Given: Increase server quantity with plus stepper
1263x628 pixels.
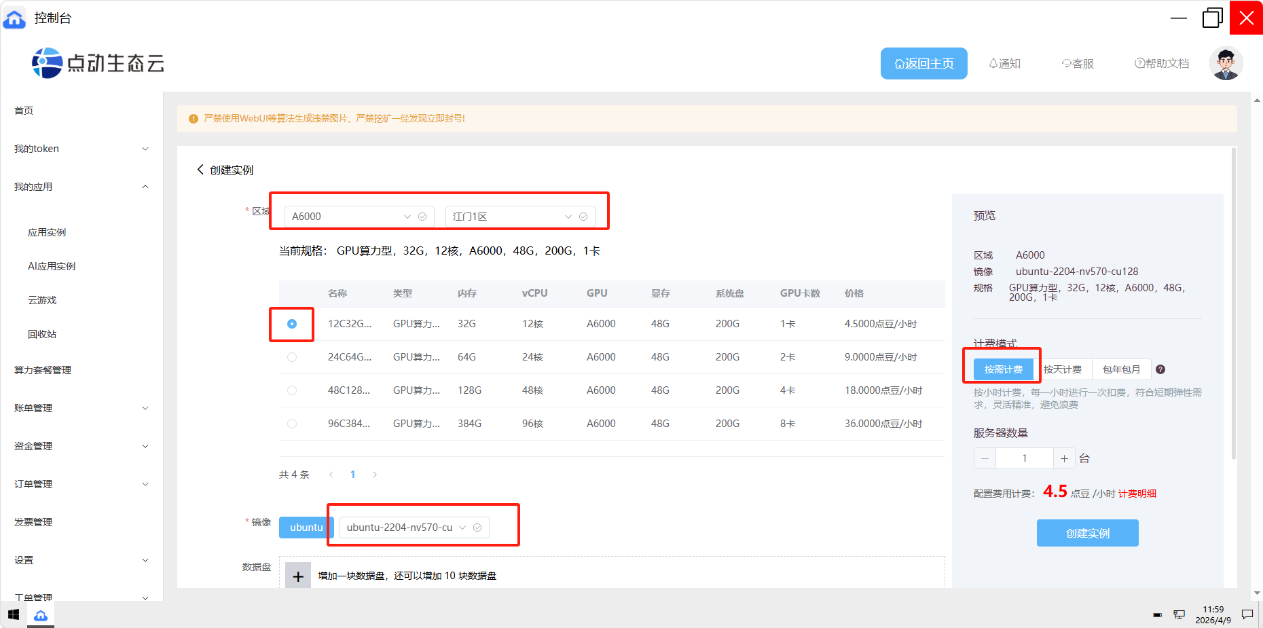Looking at the screenshot, I should (x=1064, y=458).
